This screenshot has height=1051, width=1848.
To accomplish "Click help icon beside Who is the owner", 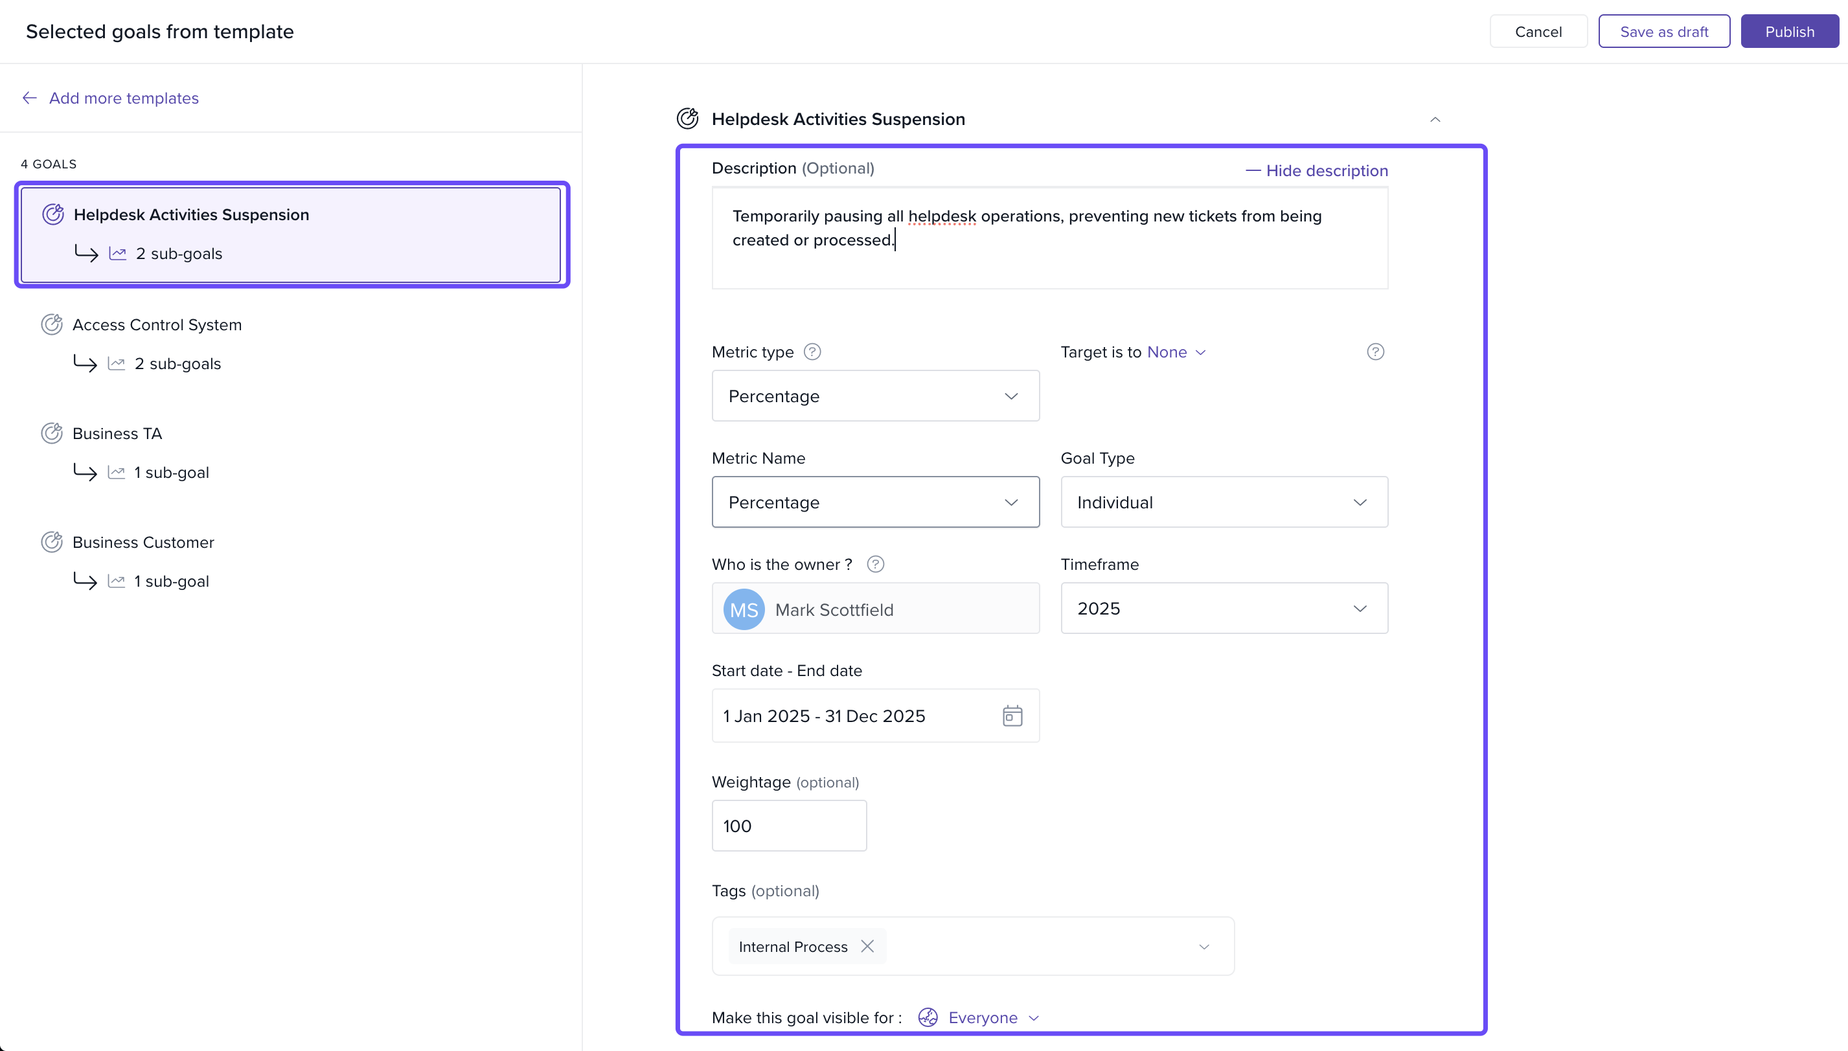I will click(875, 564).
